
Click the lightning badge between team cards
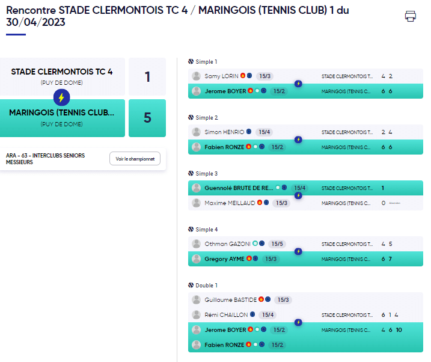tap(61, 97)
